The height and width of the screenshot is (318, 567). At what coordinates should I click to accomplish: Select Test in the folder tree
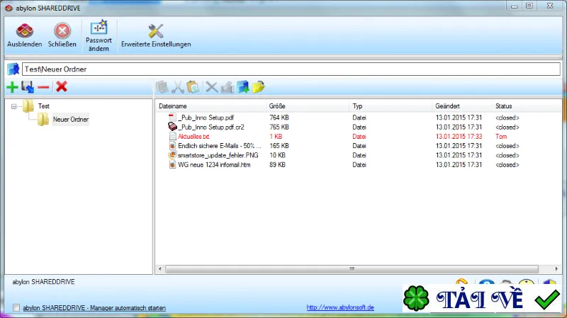coord(44,106)
